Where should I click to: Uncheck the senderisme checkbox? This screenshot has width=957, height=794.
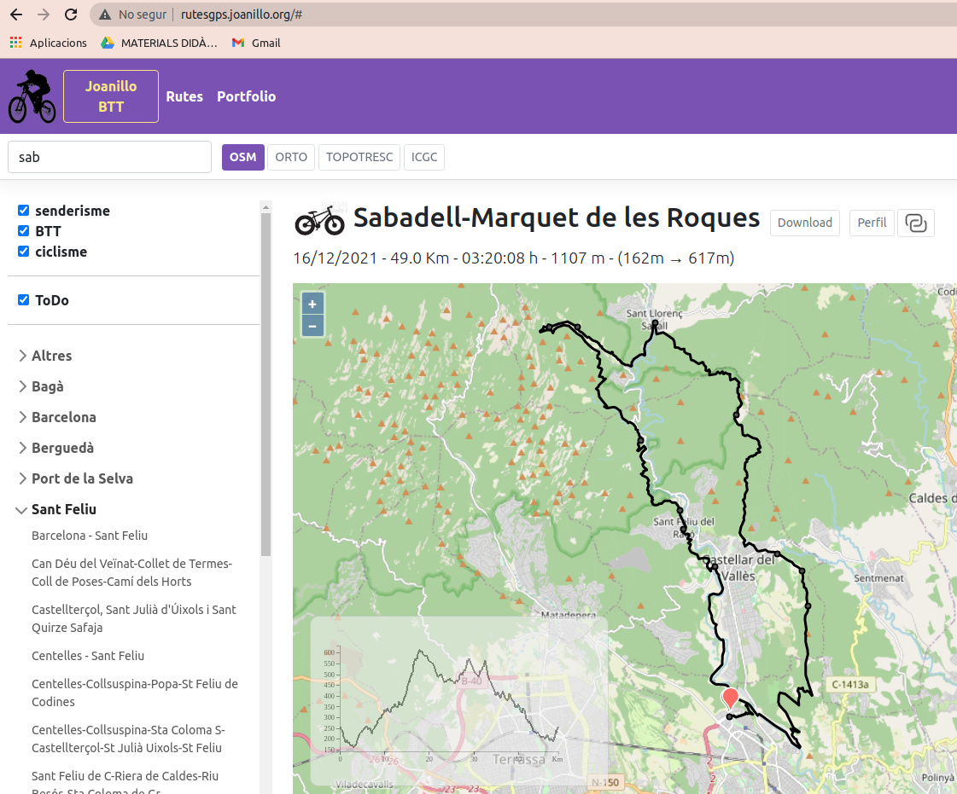click(x=24, y=211)
